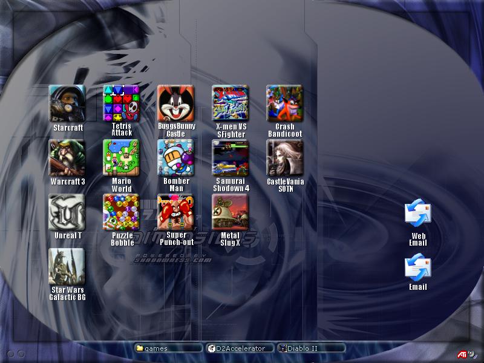Select the Crash Bandicoot icon

coord(284,103)
